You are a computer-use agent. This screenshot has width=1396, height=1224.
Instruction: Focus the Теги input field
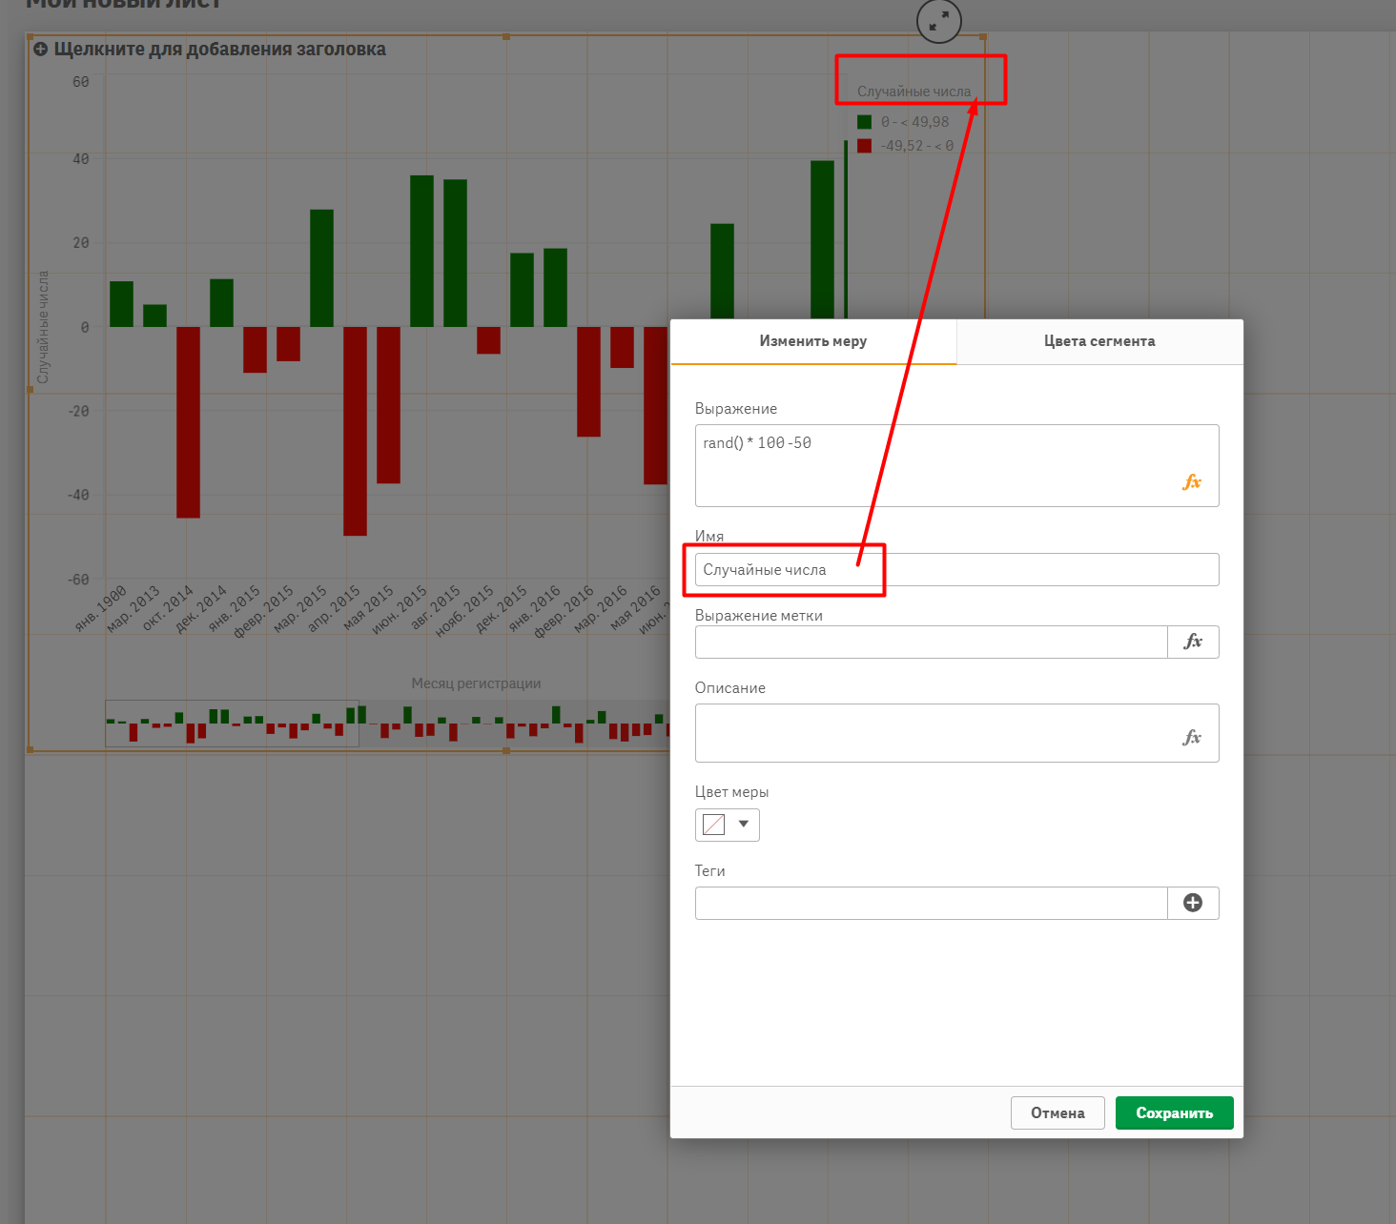click(932, 903)
